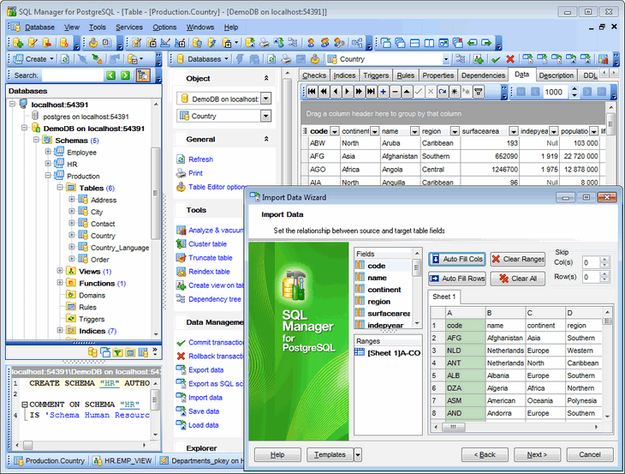This screenshot has width=625, height=474.
Task: Select the code field in Fields list
Action: (377, 266)
